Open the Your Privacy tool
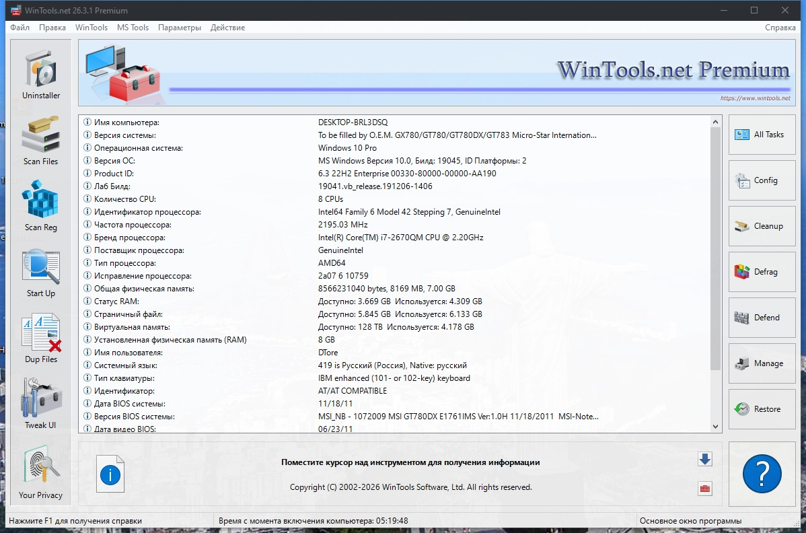The width and height of the screenshot is (806, 533). coord(40,472)
